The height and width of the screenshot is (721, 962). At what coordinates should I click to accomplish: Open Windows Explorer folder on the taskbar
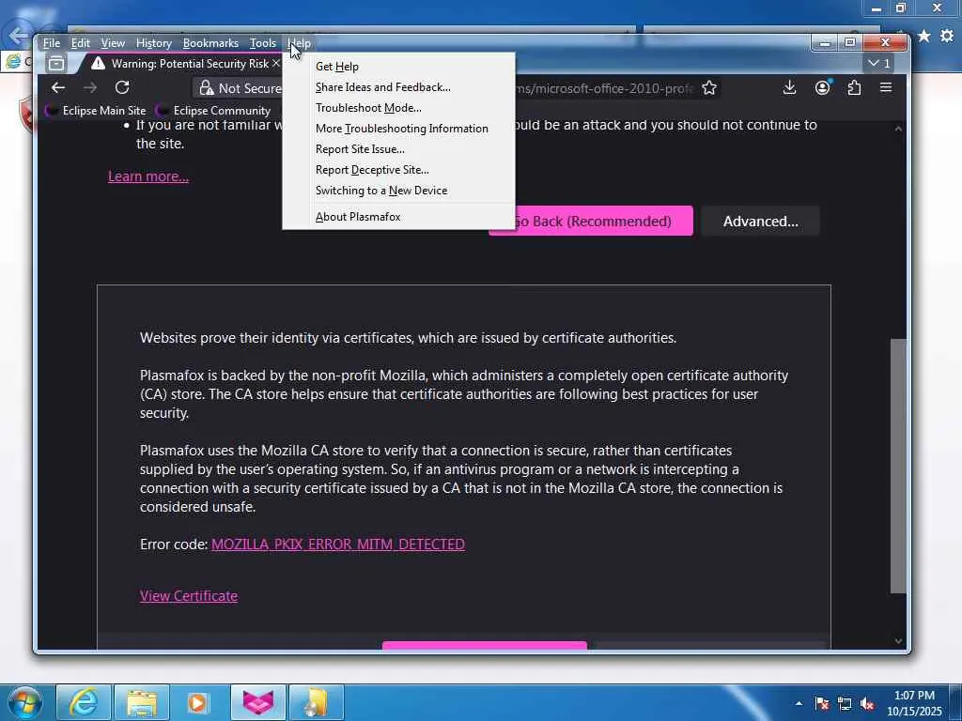coord(142,702)
